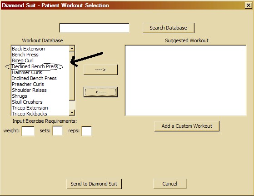Pick Shrugs from Workout Database

coord(40,96)
